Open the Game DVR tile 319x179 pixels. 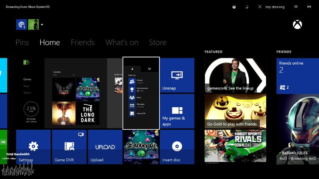click(x=69, y=147)
